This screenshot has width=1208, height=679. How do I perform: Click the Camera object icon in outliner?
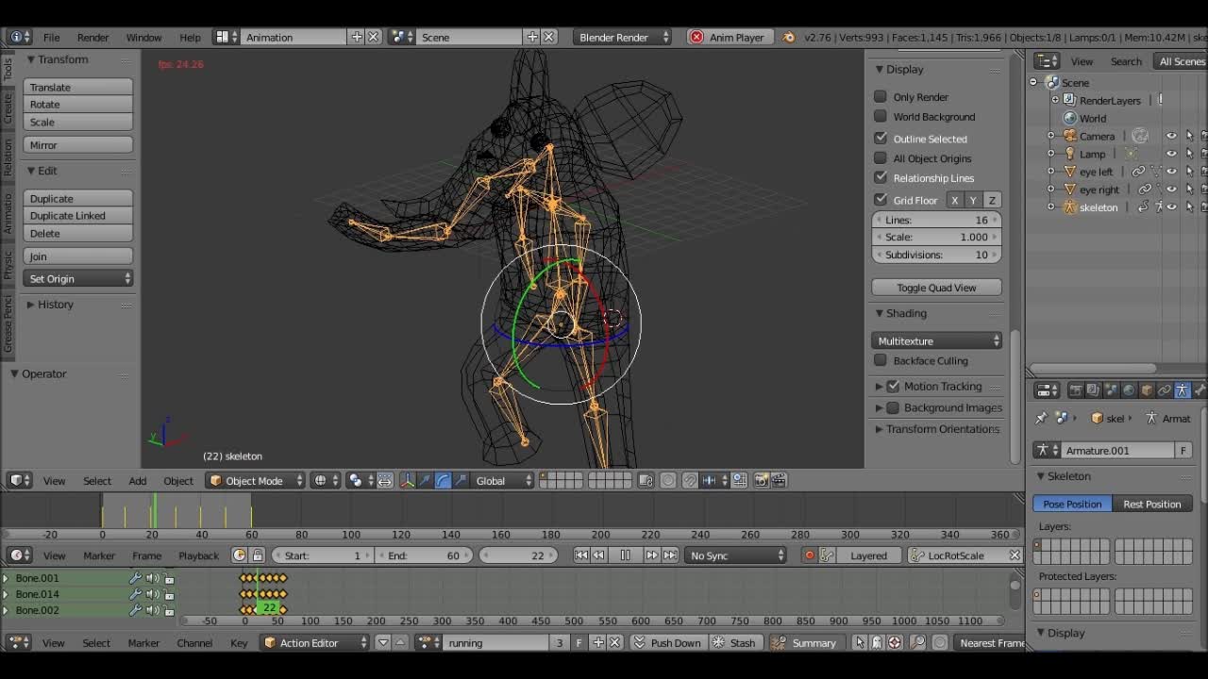click(x=1070, y=136)
